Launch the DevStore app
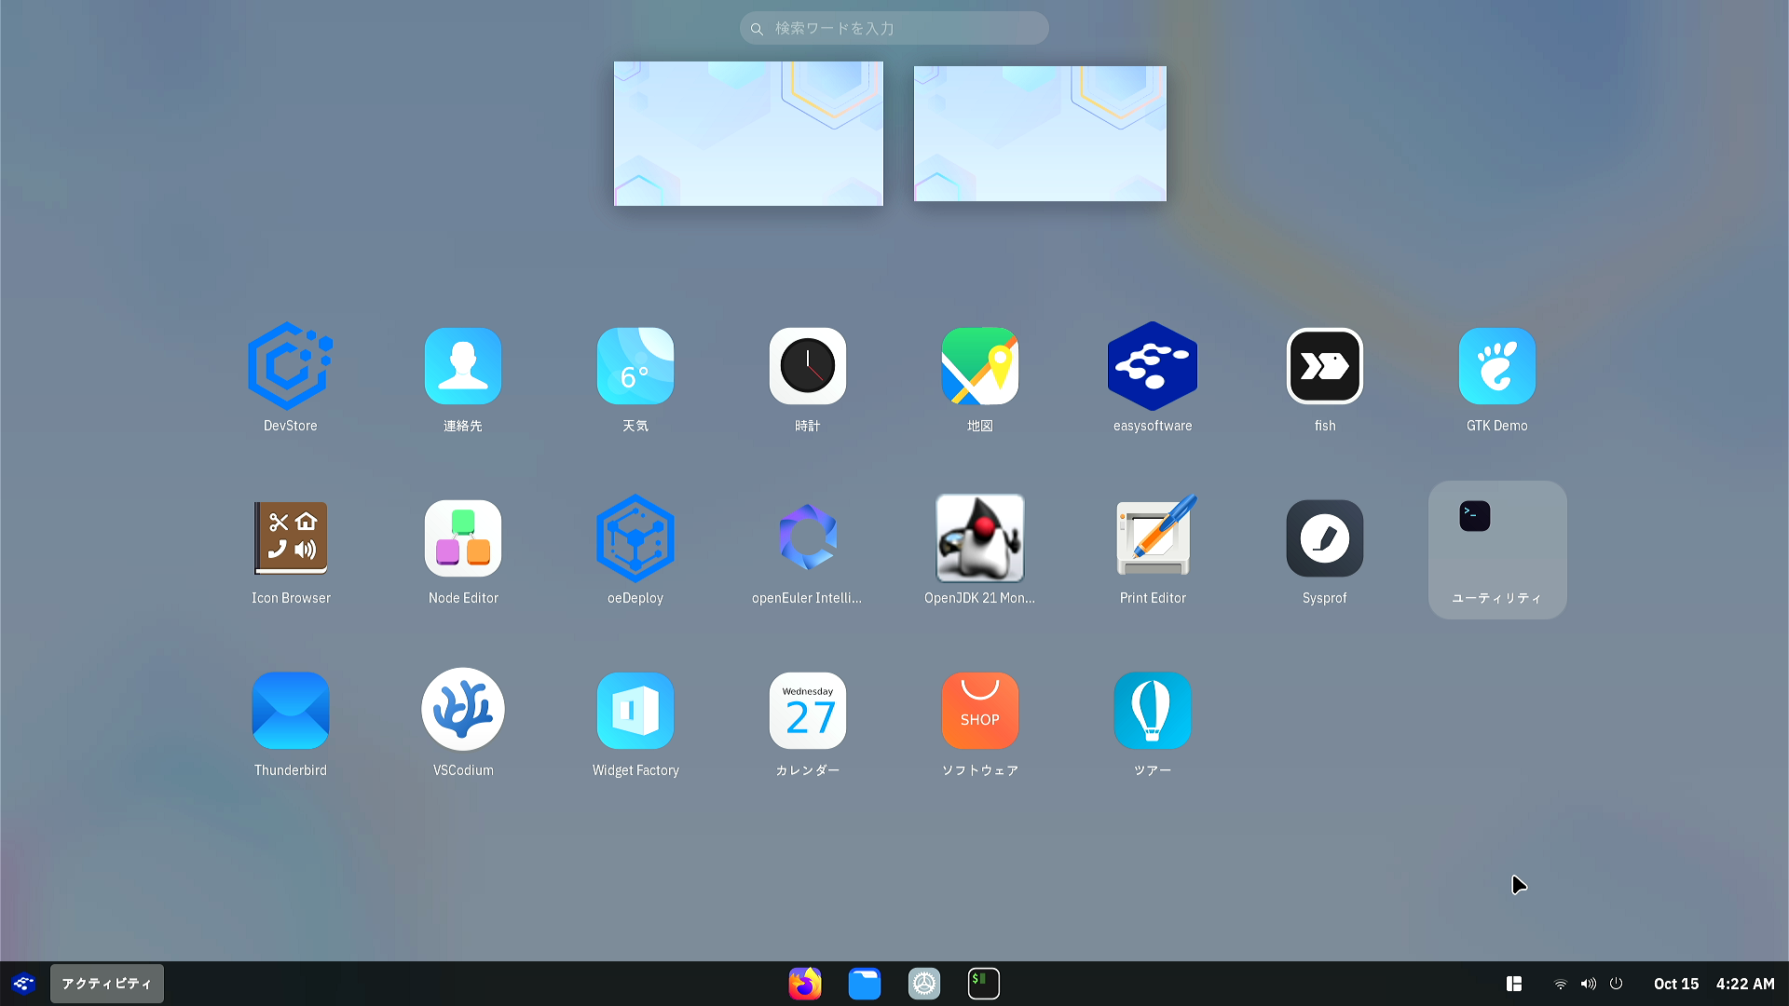Viewport: 1789px width, 1006px height. pyautogui.click(x=290, y=367)
